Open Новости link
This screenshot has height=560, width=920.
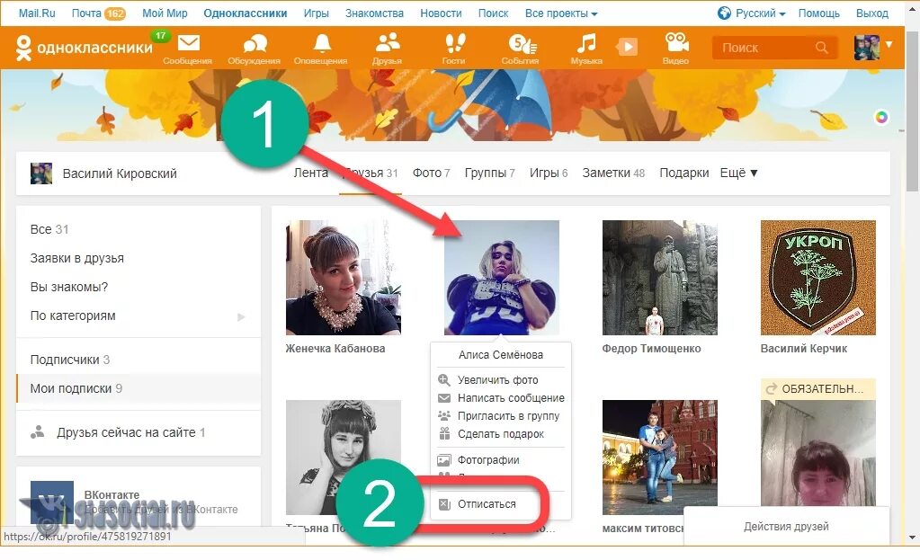(441, 13)
